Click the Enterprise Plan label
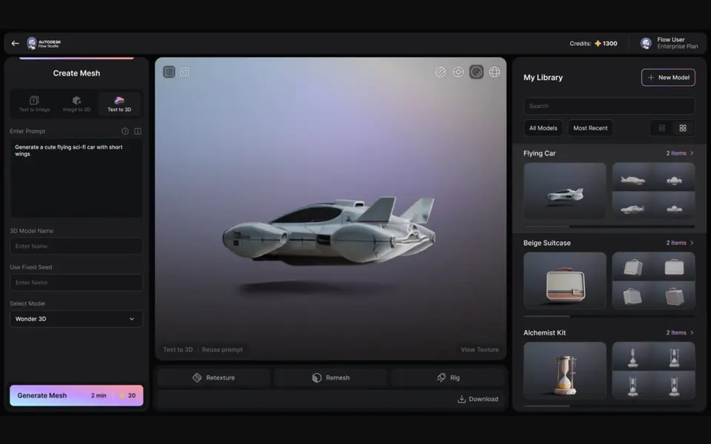 (678, 47)
